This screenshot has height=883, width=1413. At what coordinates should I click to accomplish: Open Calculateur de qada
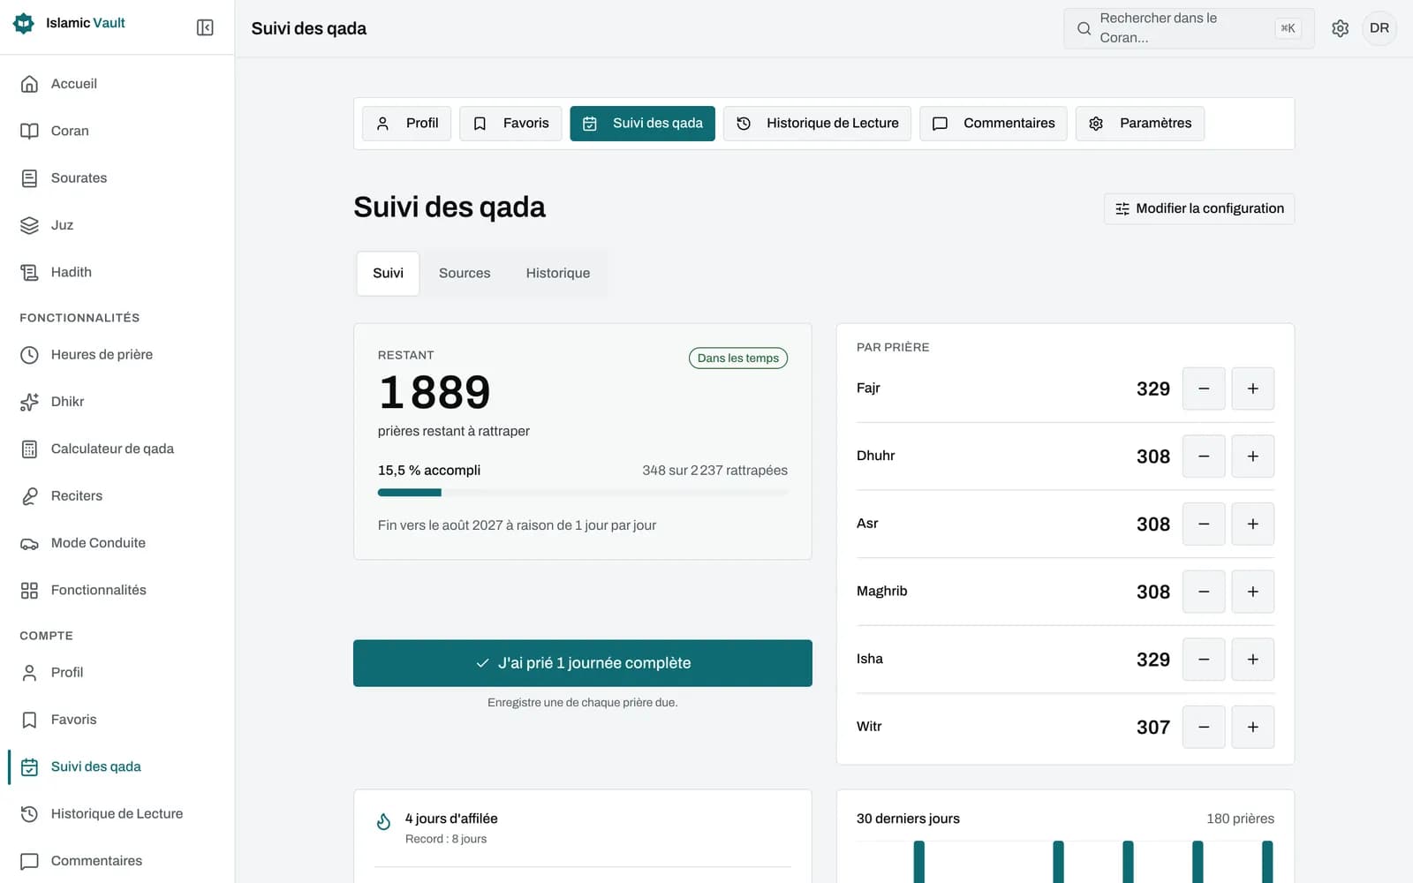point(117,449)
